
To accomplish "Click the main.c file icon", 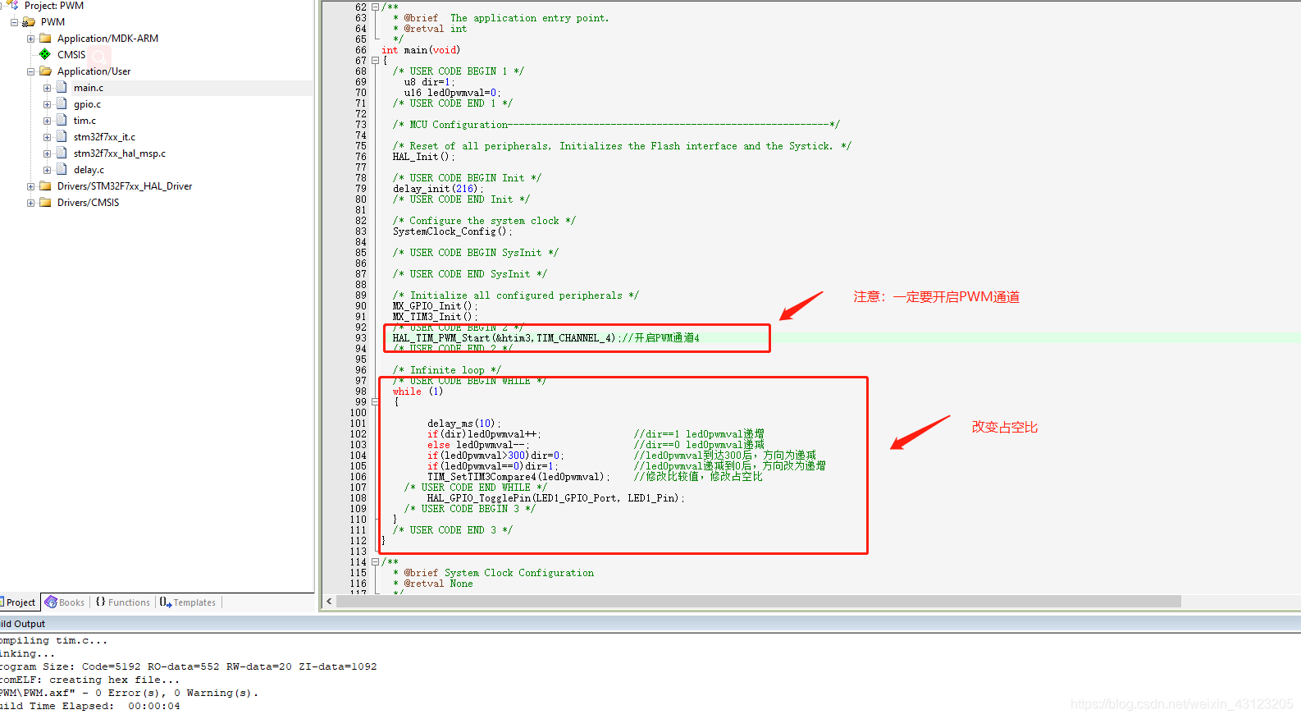I will pyautogui.click(x=62, y=87).
